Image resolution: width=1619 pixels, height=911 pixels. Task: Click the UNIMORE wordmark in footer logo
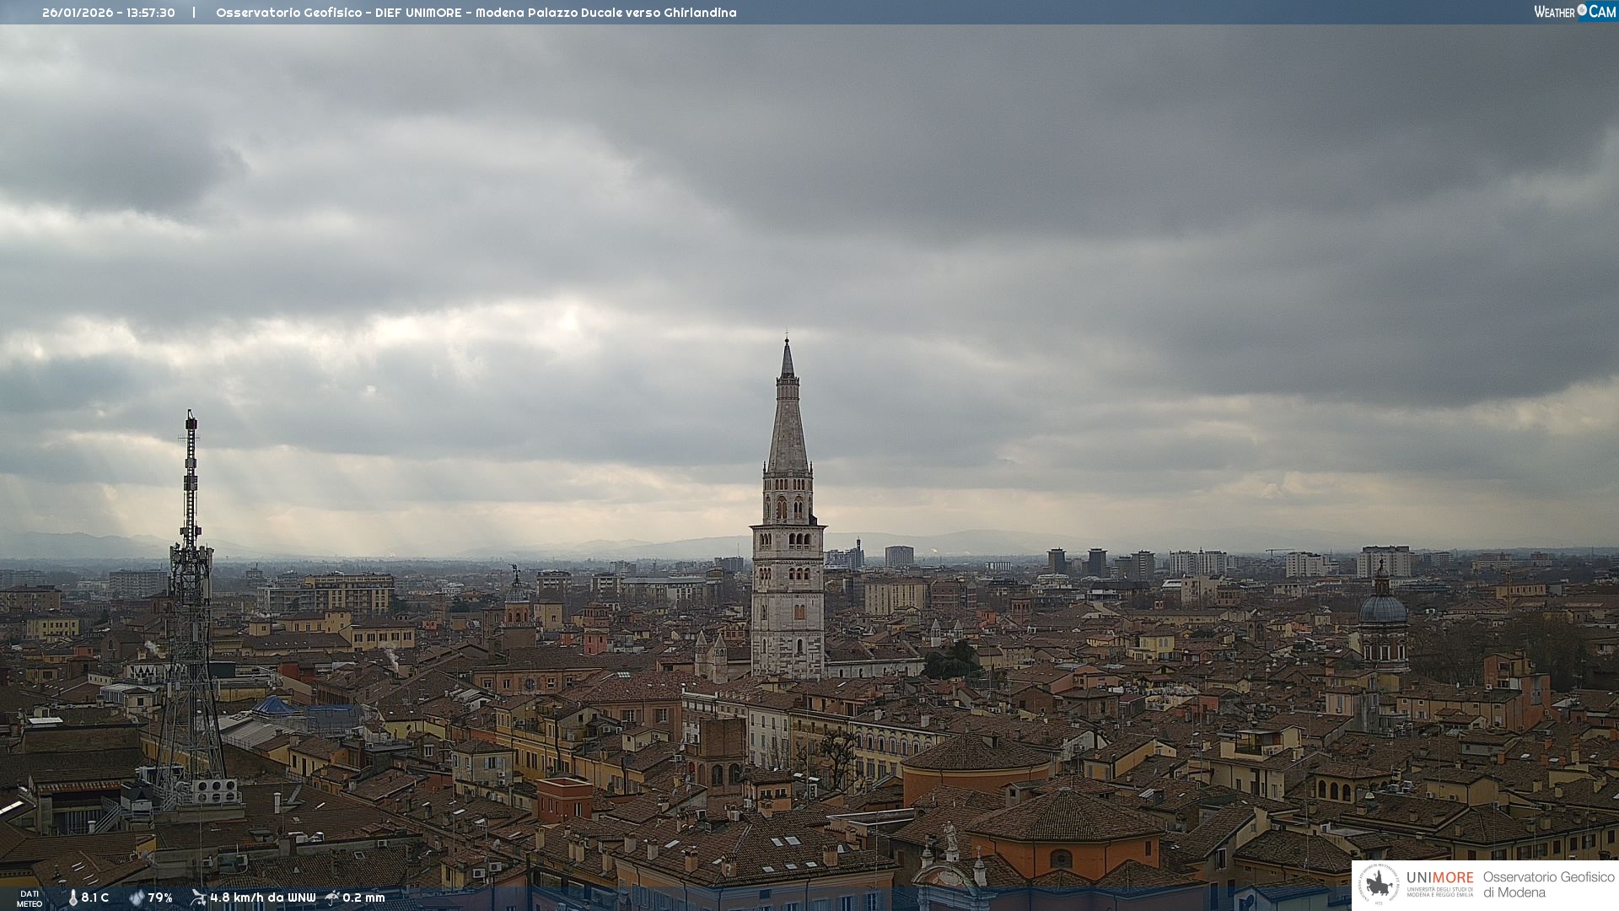[x=1439, y=878]
